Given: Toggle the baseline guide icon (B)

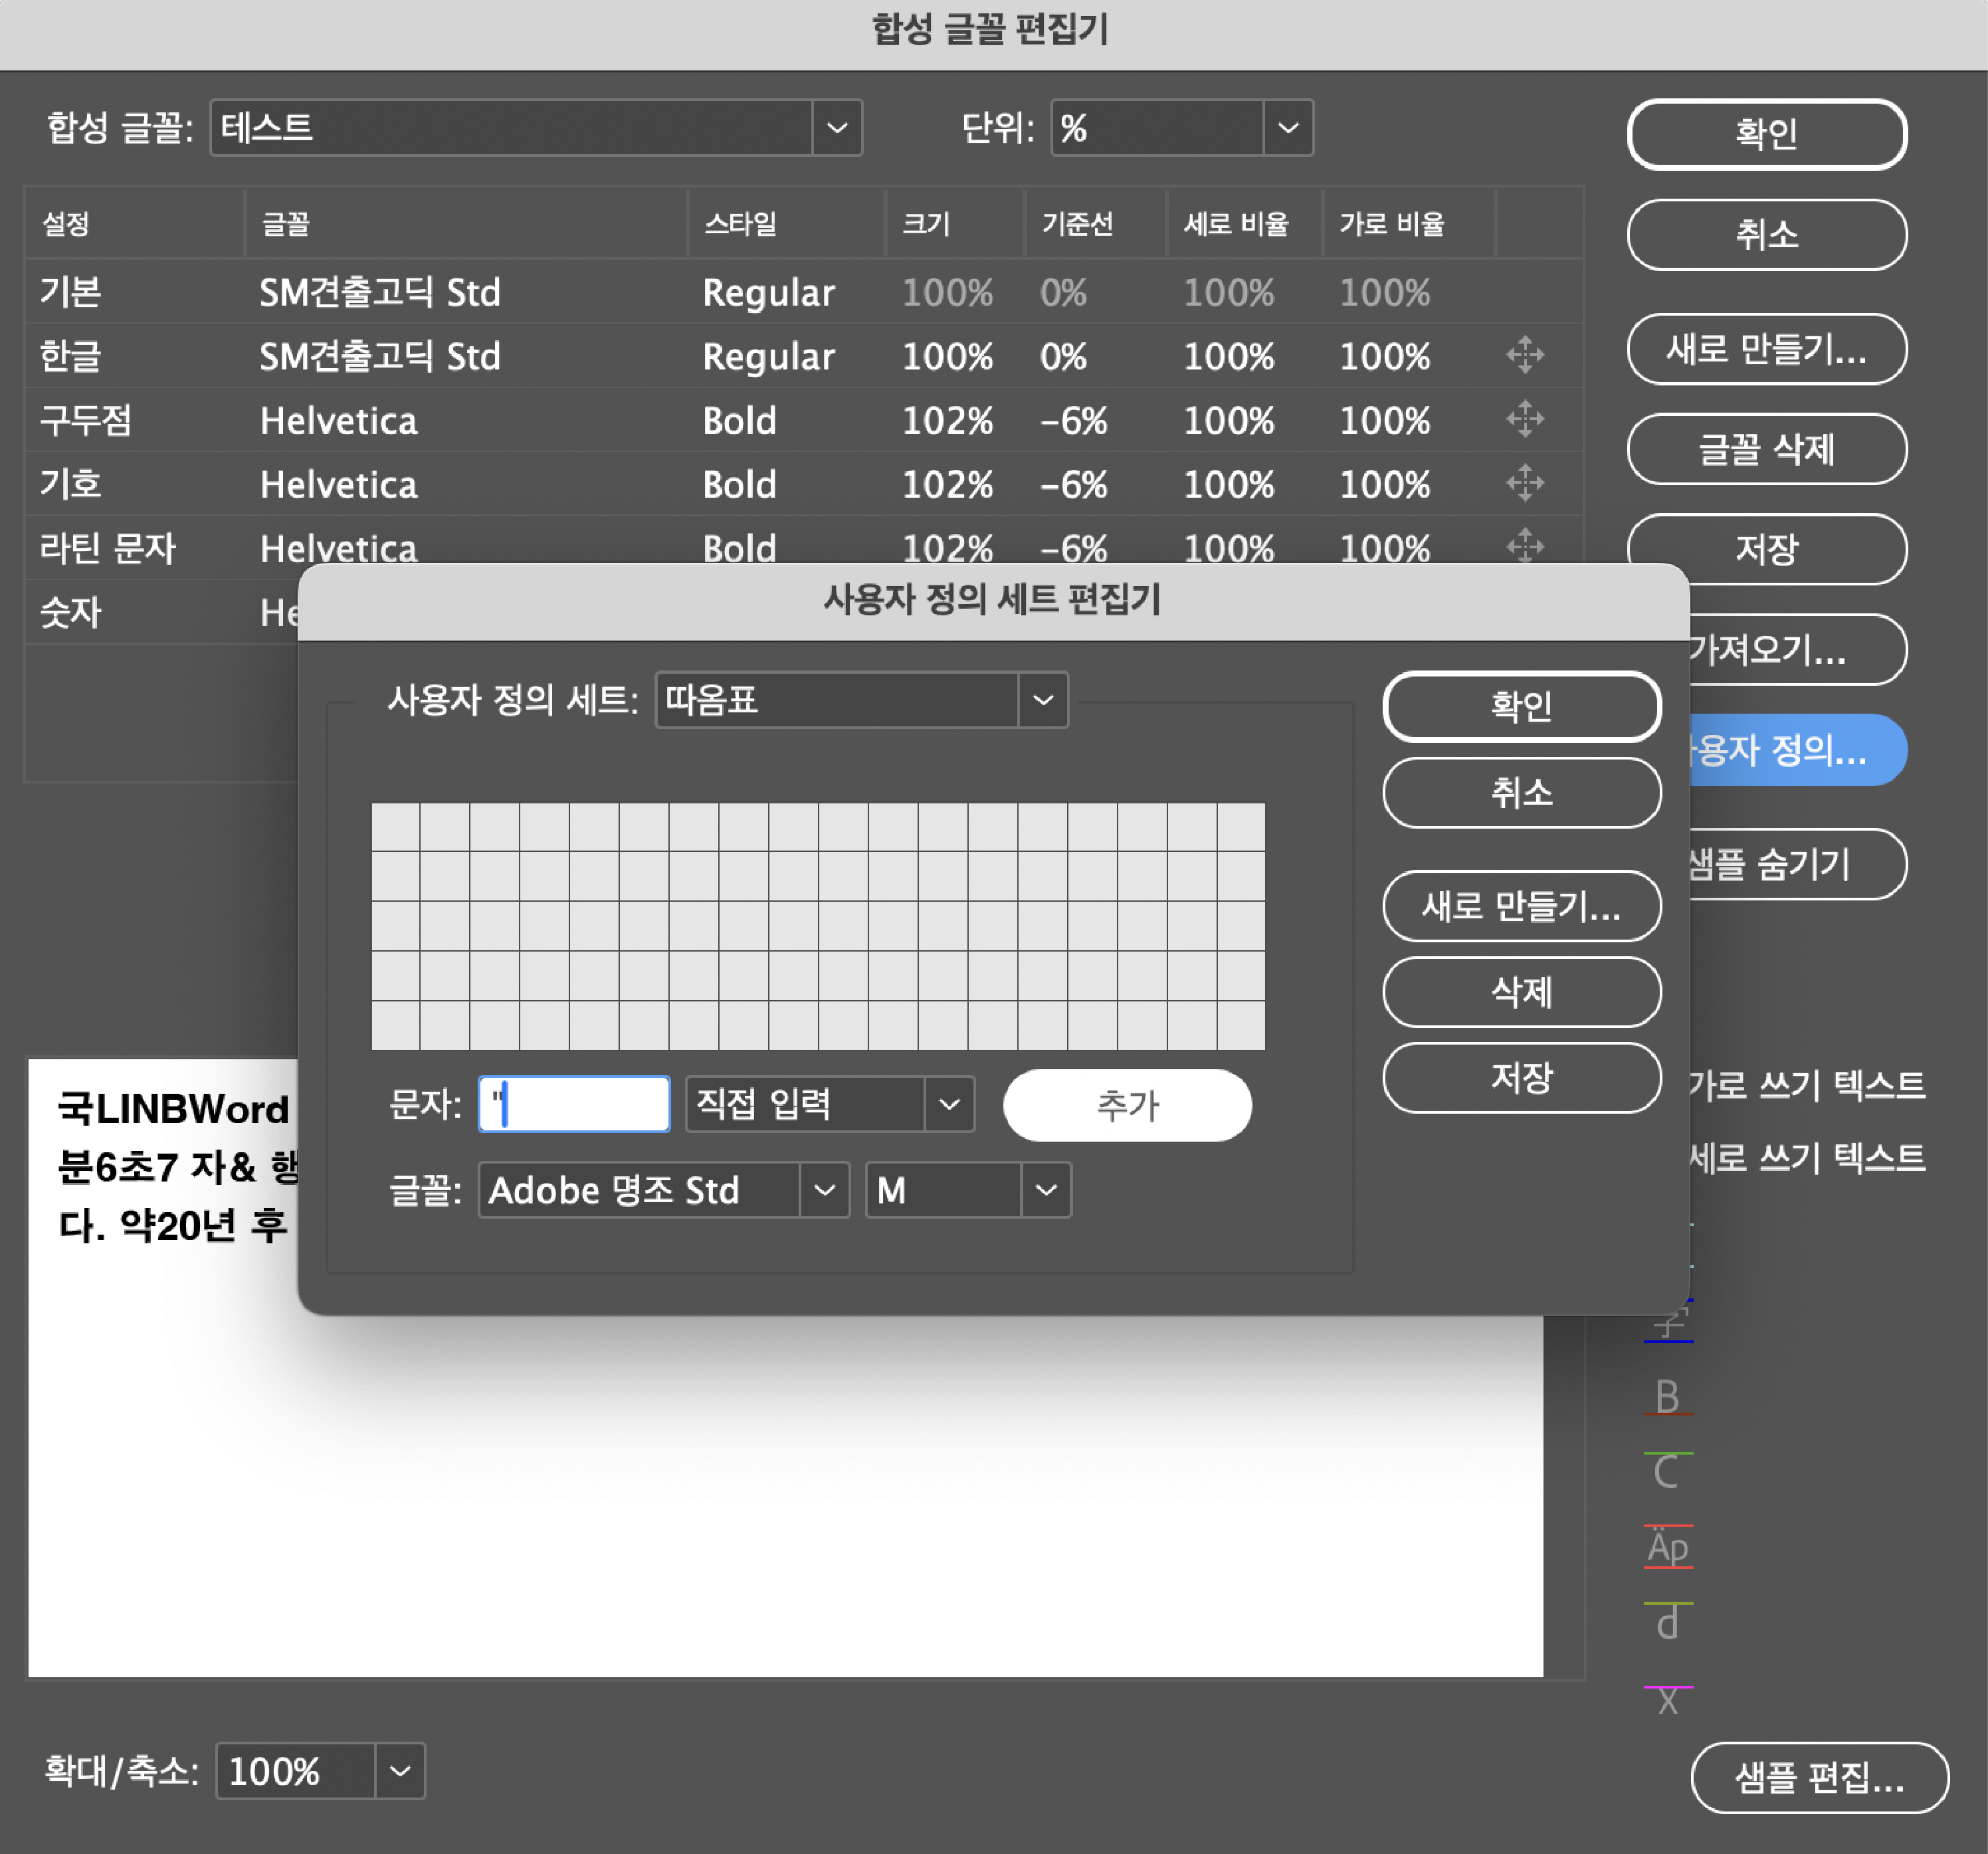Looking at the screenshot, I should click(x=1667, y=1397).
